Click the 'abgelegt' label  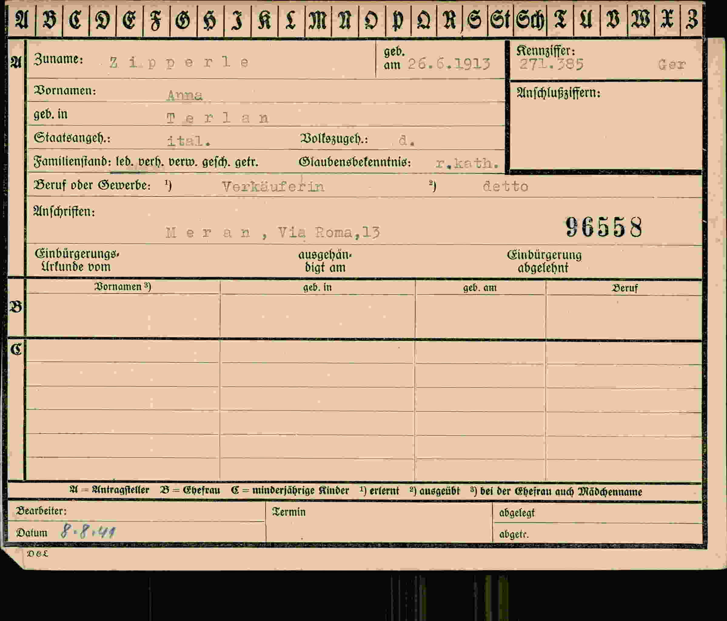point(517,513)
